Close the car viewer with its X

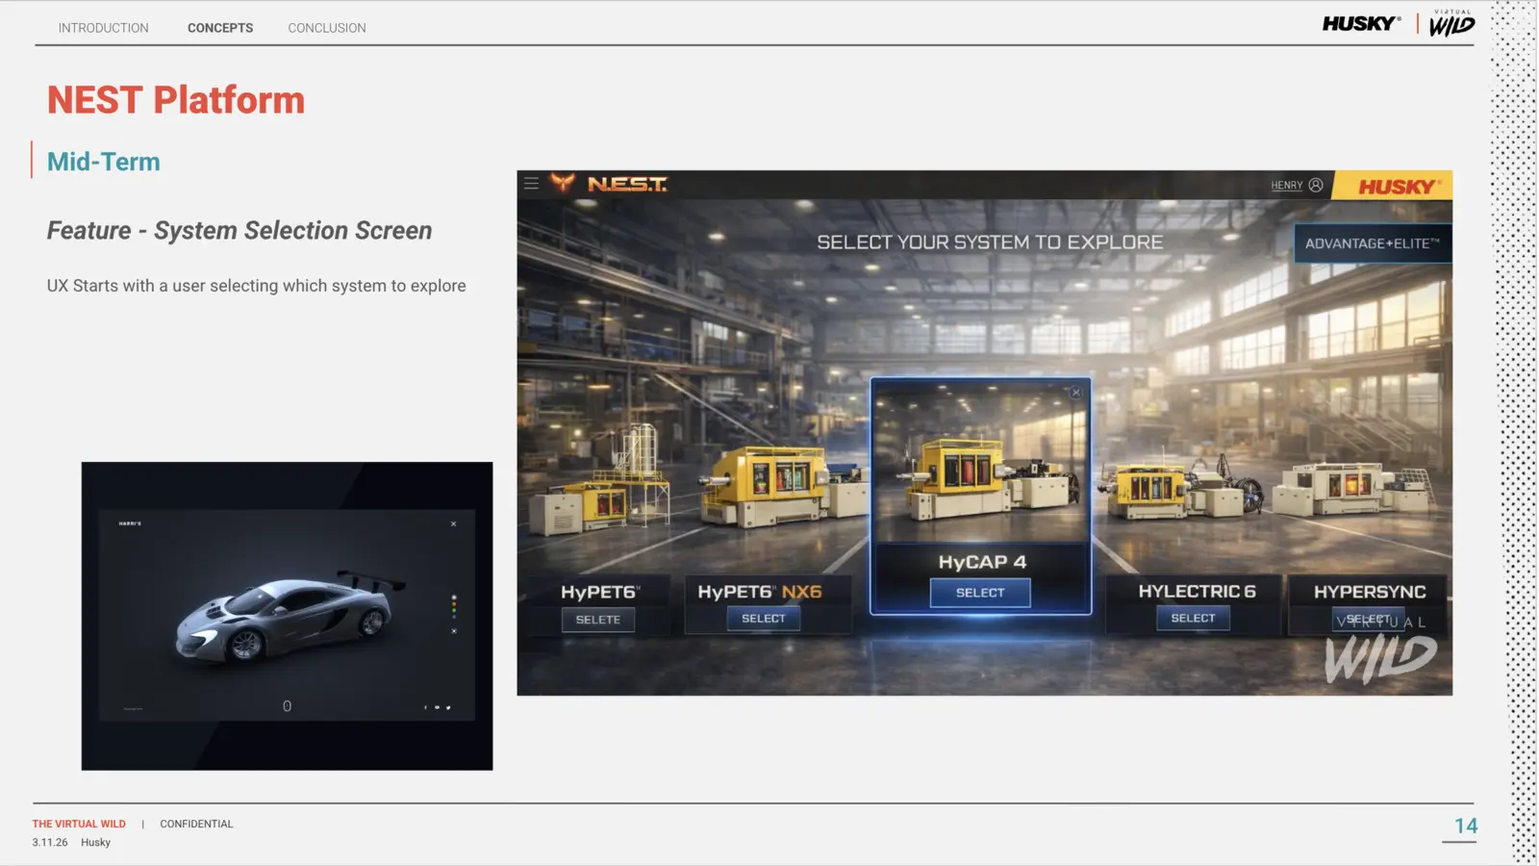(x=454, y=524)
